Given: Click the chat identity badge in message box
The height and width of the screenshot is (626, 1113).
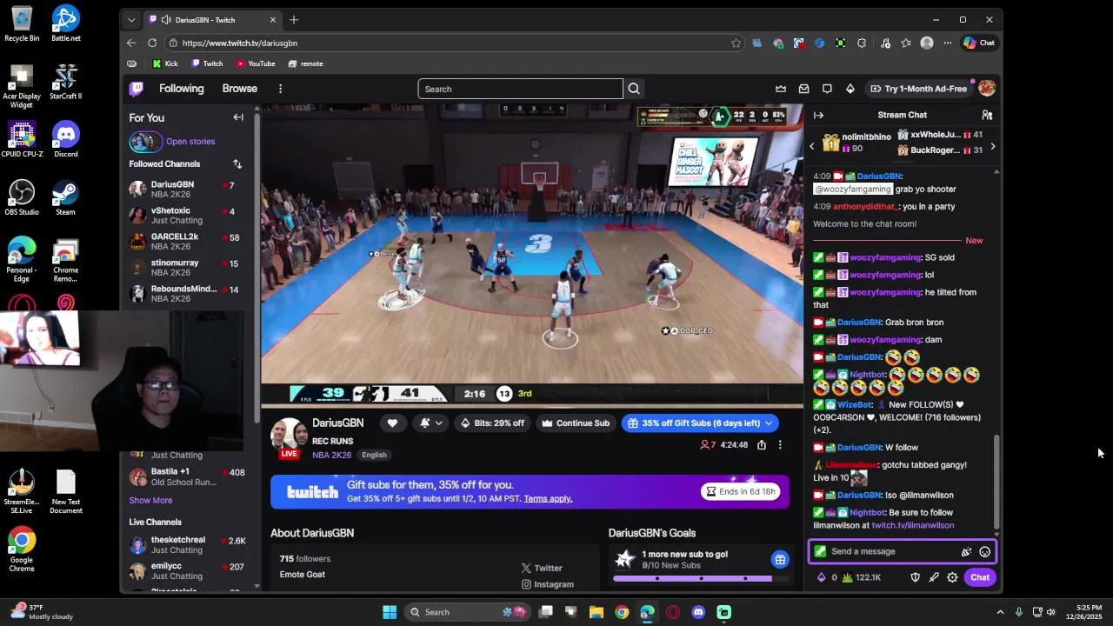Looking at the screenshot, I should [820, 551].
